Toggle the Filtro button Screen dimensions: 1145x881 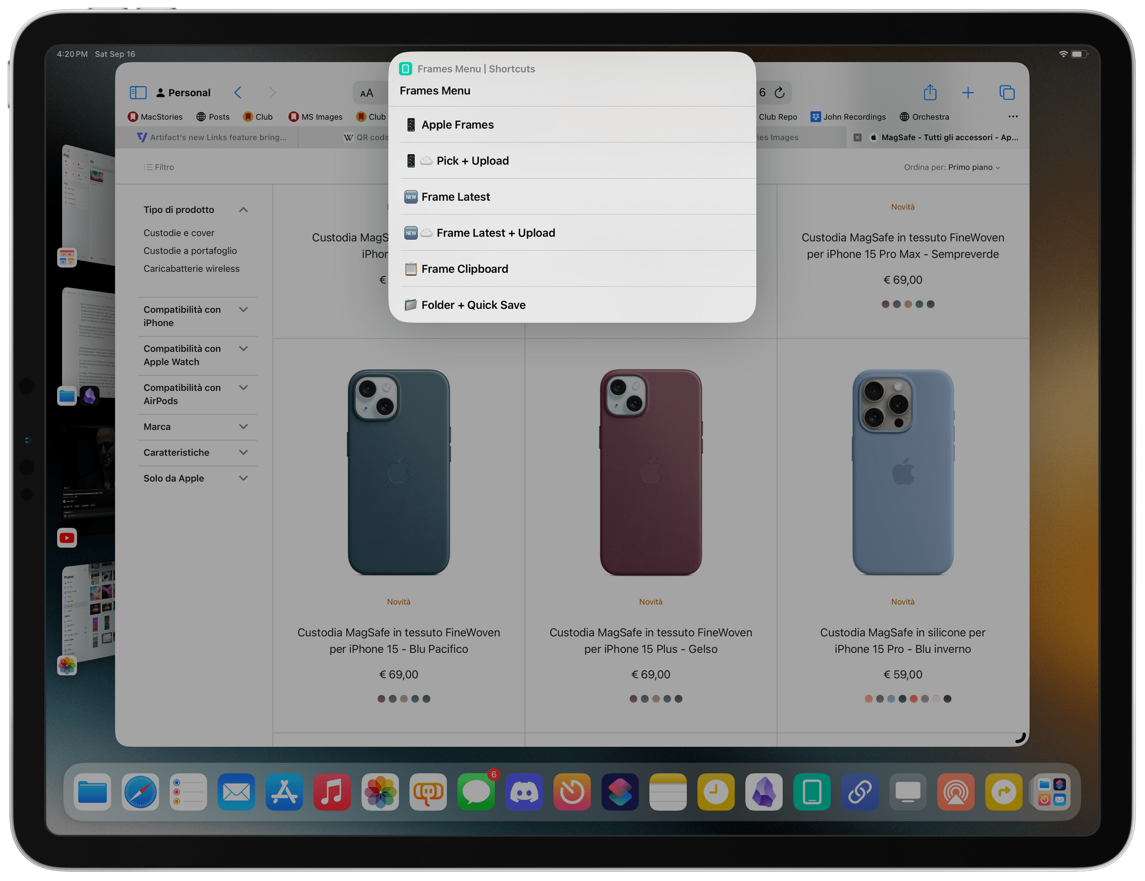(x=159, y=167)
